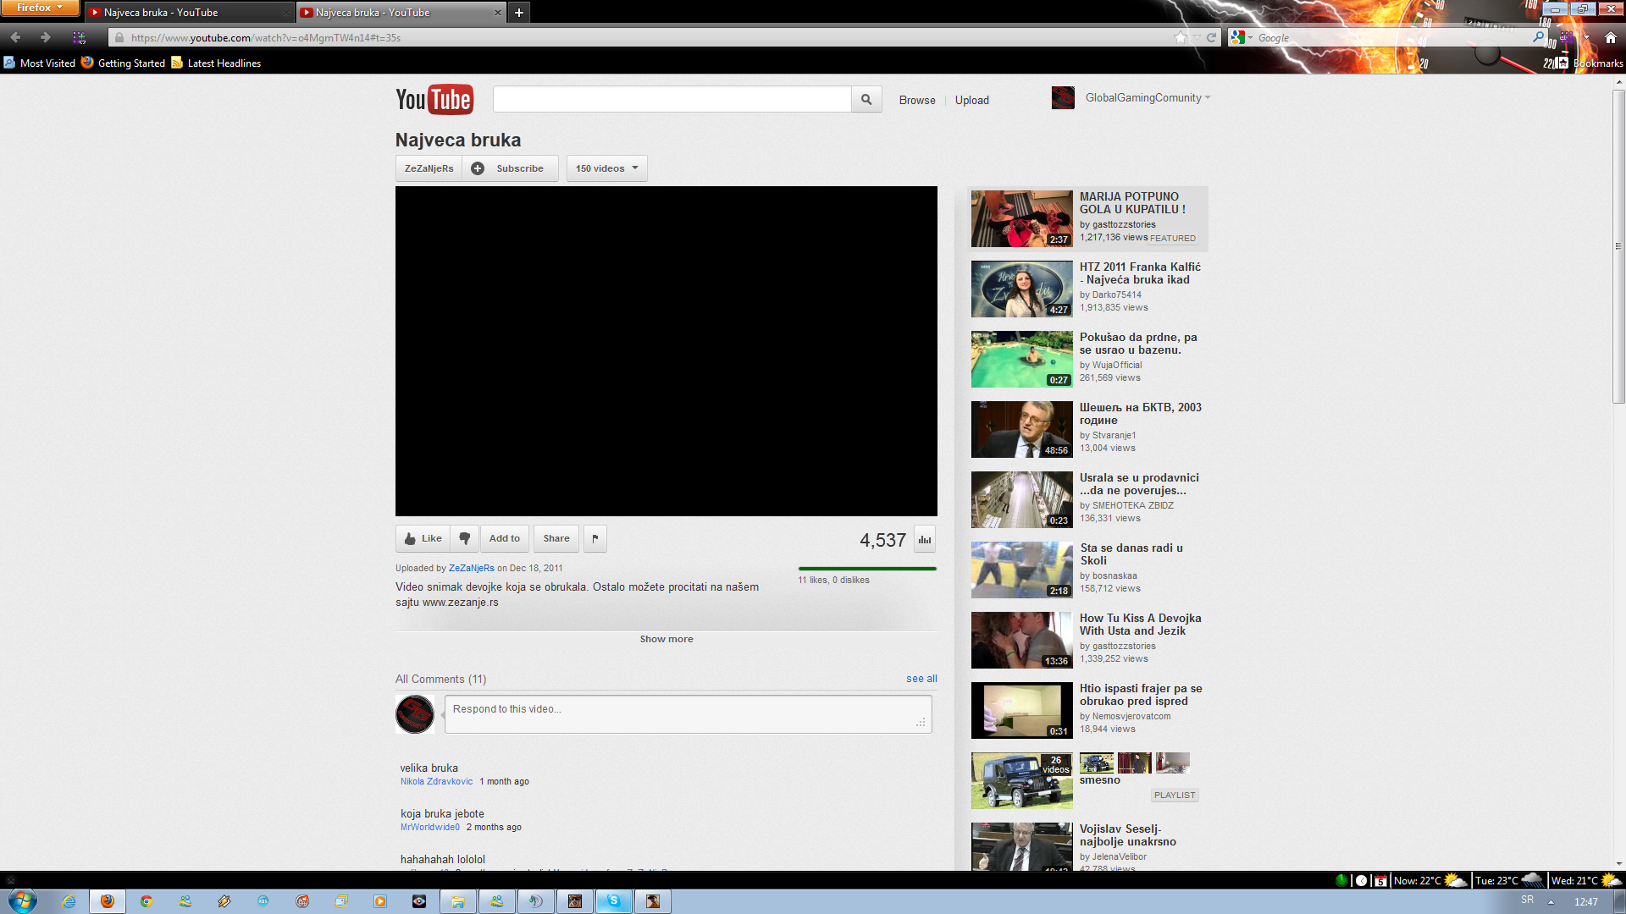Click the Firefox forward arrow
Screen dimensions: 1626x914
coord(46,37)
